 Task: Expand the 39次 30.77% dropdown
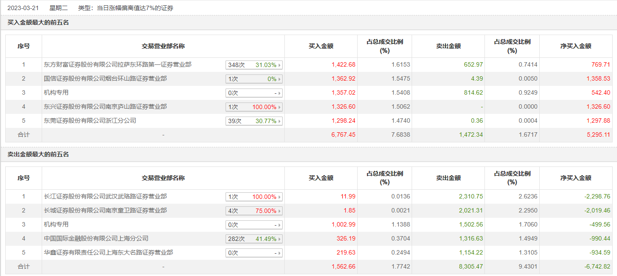click(x=254, y=121)
